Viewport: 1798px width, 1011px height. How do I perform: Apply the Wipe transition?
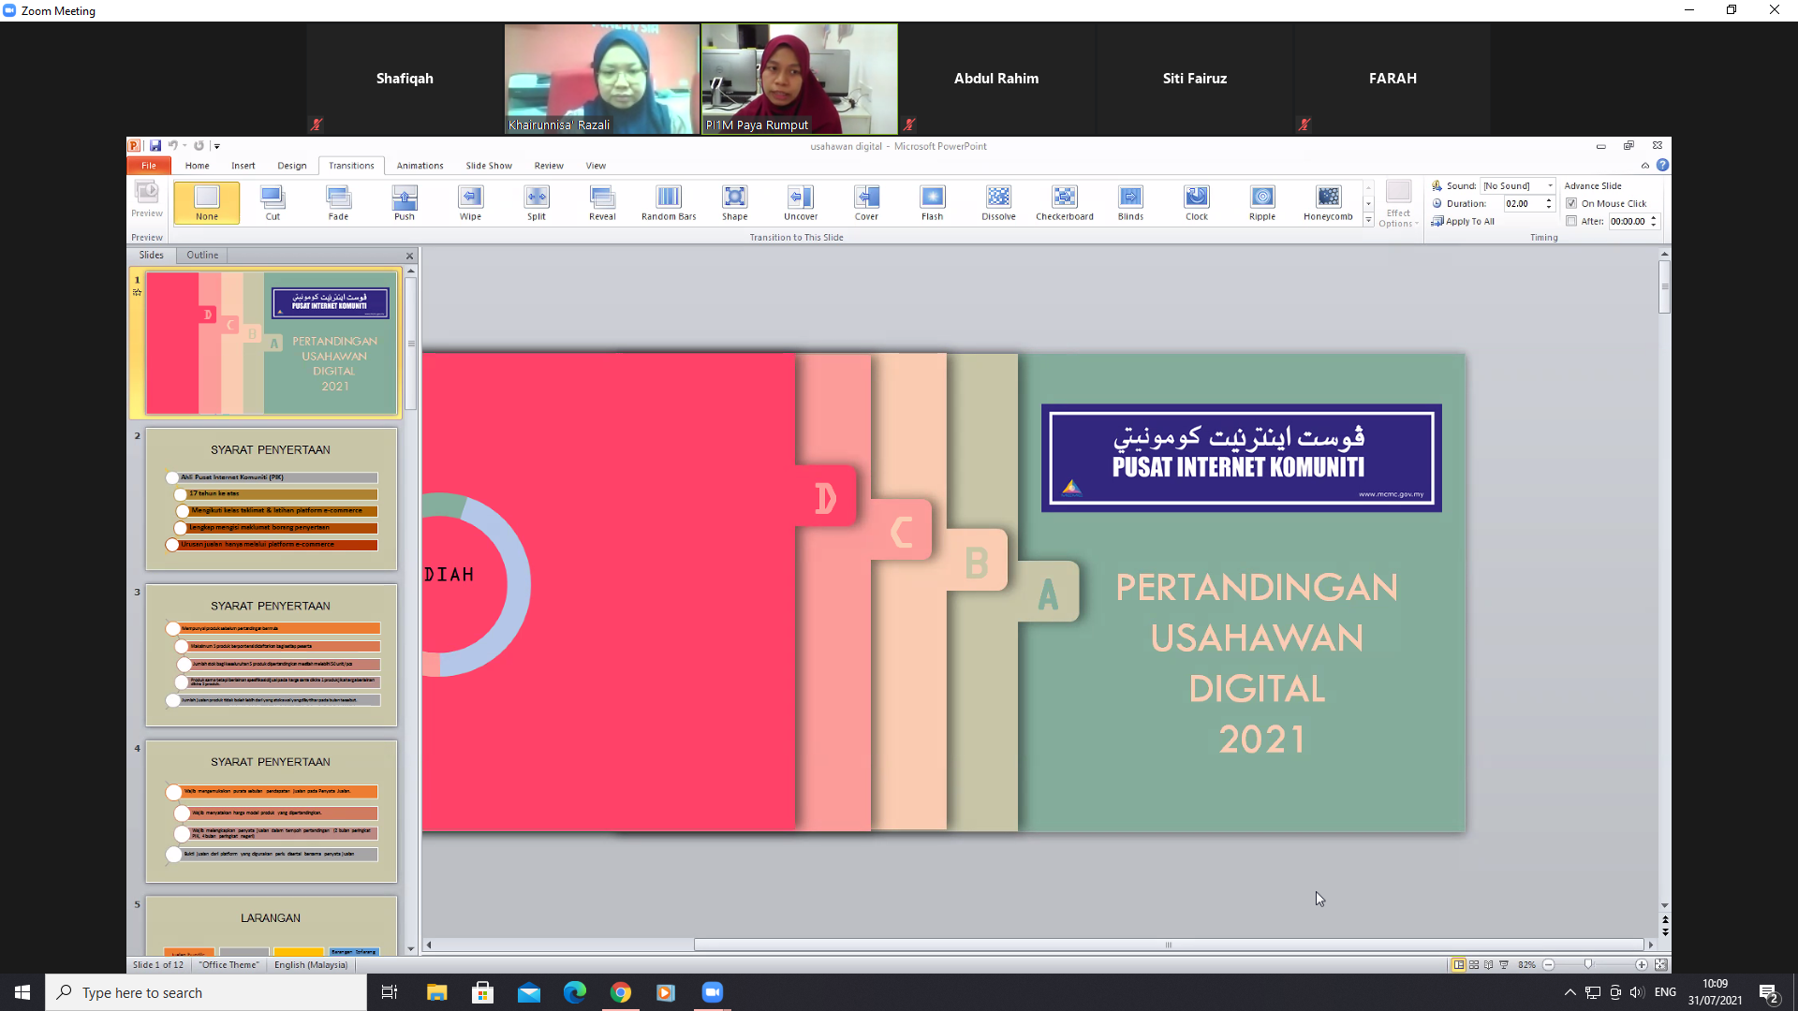tap(470, 202)
